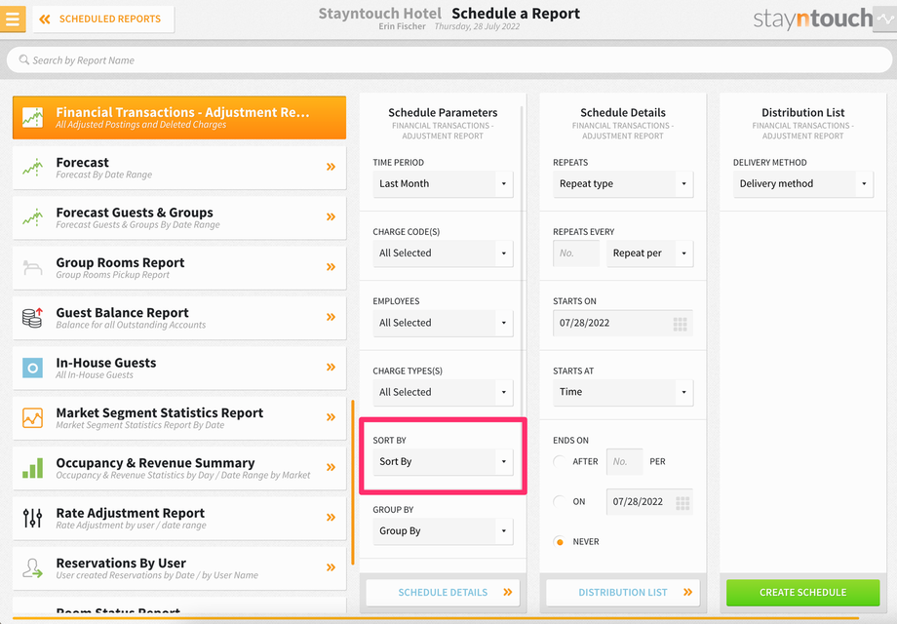Image resolution: width=897 pixels, height=624 pixels.
Task: Open the In-House Guests report
Action: tap(179, 368)
